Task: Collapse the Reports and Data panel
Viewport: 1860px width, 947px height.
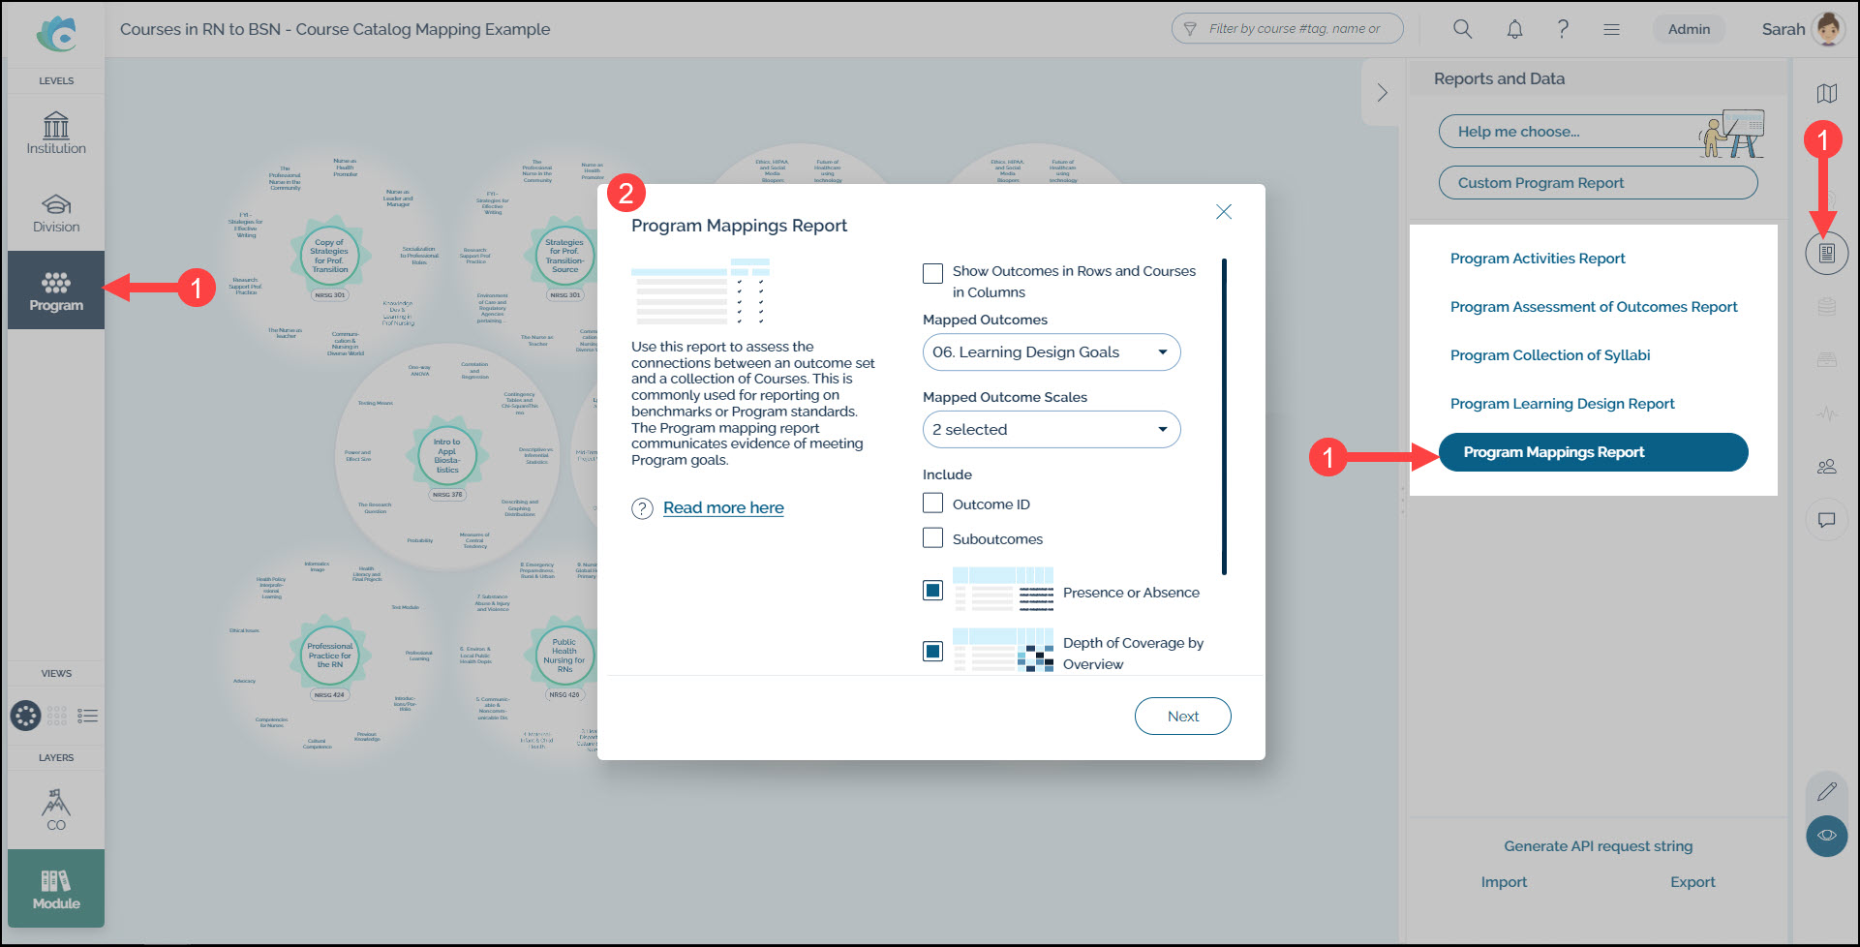Action: click(1382, 93)
